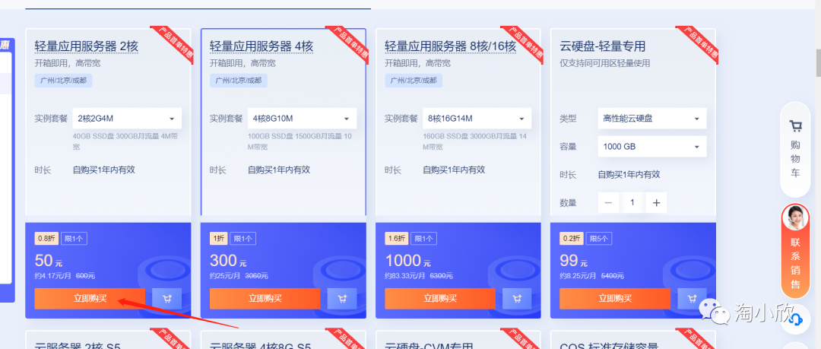Click 立即购买 for the 99元 cloud disk
The width and height of the screenshot is (821, 349).
[x=615, y=299]
